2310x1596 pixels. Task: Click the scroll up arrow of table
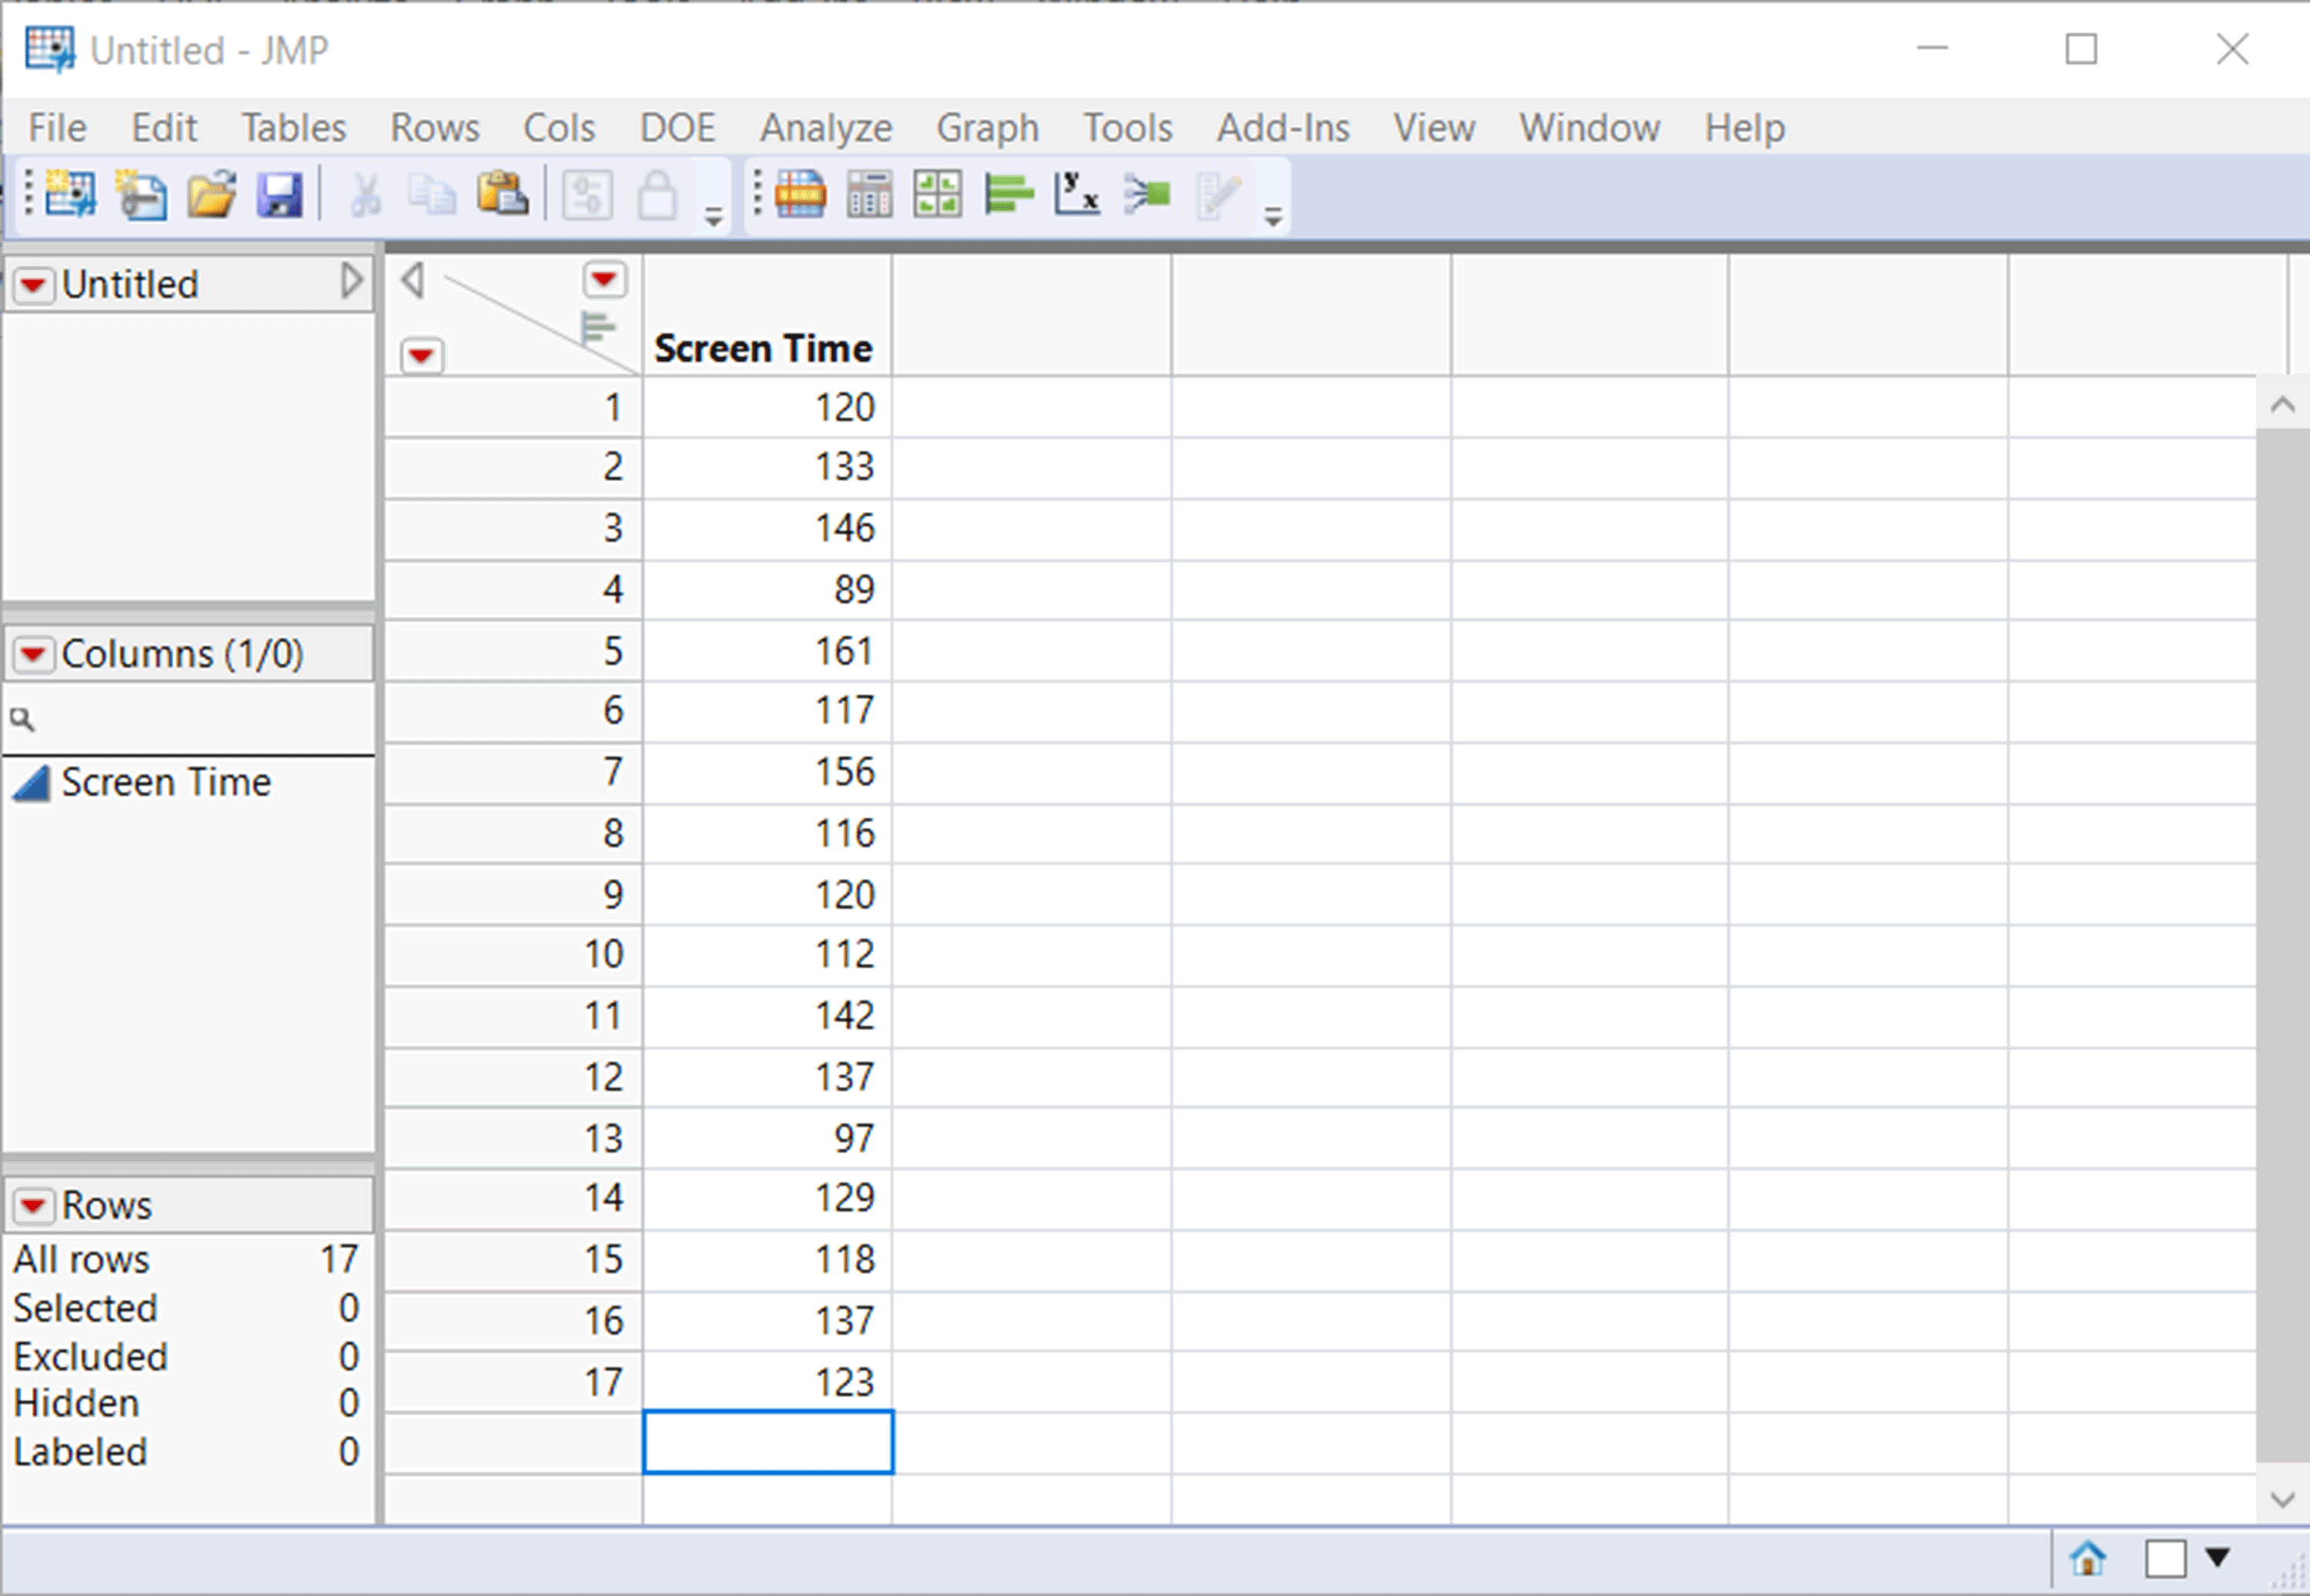pos(2282,405)
